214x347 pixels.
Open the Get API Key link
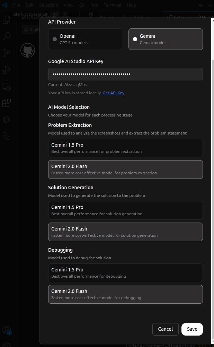(x=114, y=93)
